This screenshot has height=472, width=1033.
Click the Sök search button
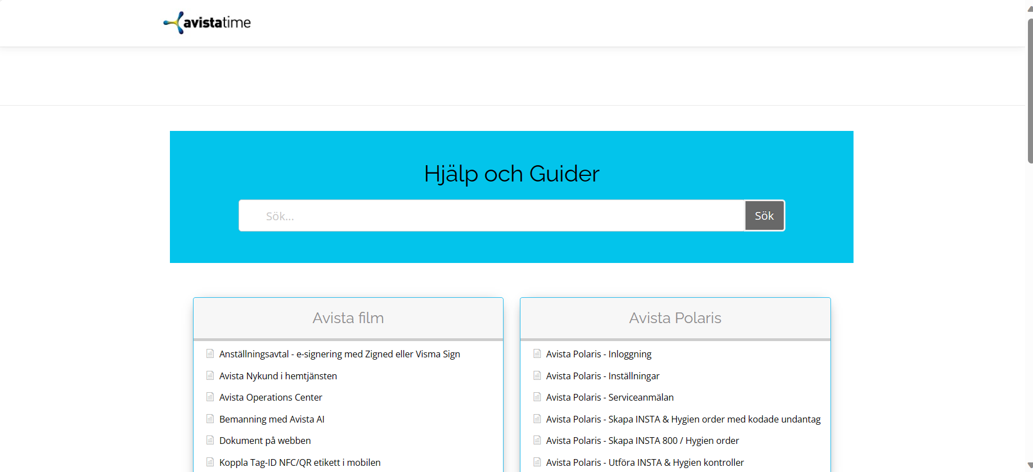click(x=764, y=216)
